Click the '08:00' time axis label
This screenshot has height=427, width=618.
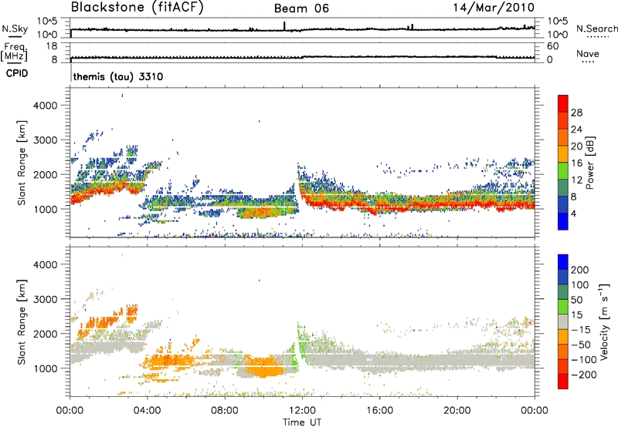click(225, 411)
